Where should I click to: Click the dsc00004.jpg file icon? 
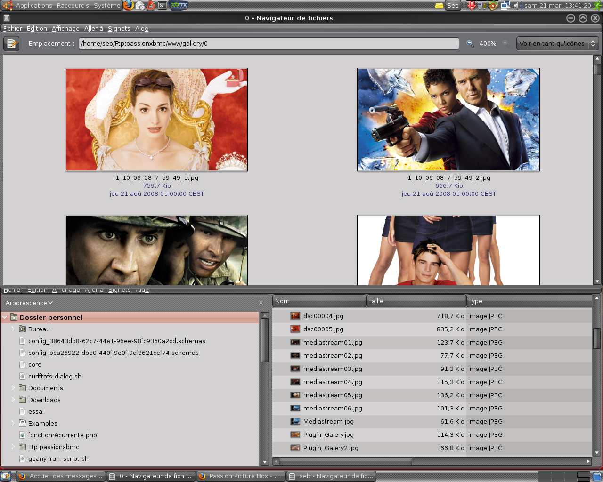click(x=295, y=316)
